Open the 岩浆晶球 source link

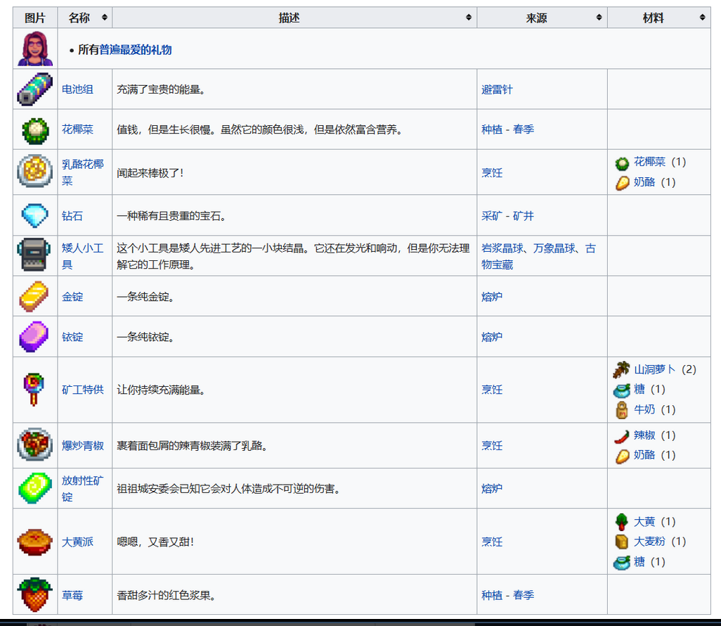502,248
